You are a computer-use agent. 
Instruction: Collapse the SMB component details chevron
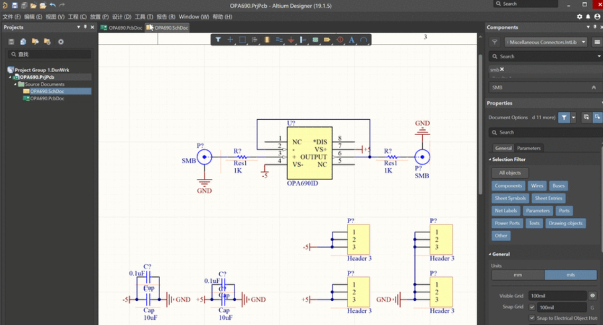[593, 88]
